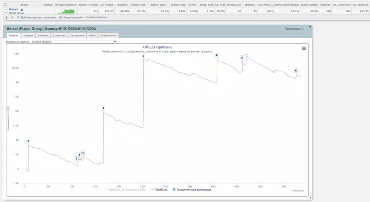Click the person icon next to Marsel
Image resolution: width=370 pixels, height=202 pixels.
point(22,9)
